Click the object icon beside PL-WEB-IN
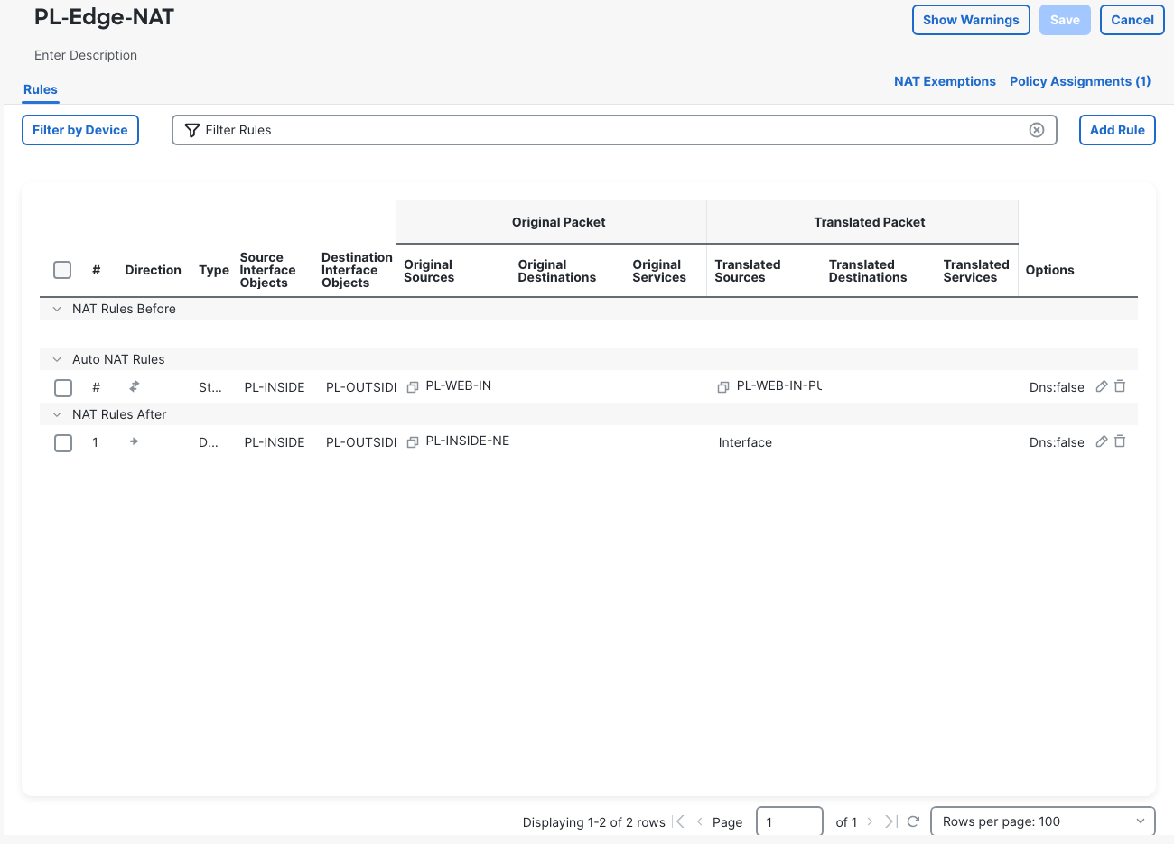Screen dimensions: 1174x844 coord(413,387)
